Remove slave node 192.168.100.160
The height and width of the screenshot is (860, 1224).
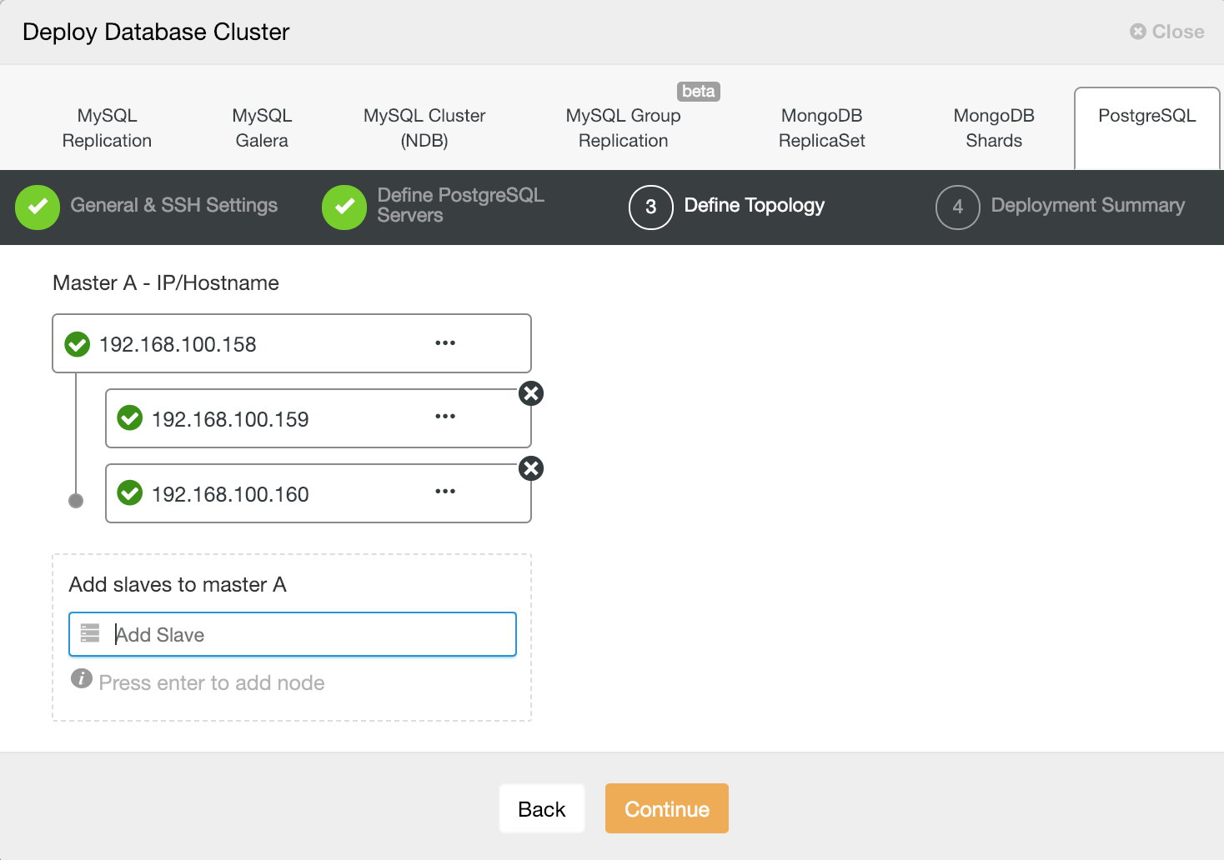[x=531, y=468]
